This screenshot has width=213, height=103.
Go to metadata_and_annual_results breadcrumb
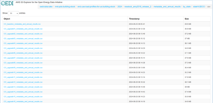point(167,7)
